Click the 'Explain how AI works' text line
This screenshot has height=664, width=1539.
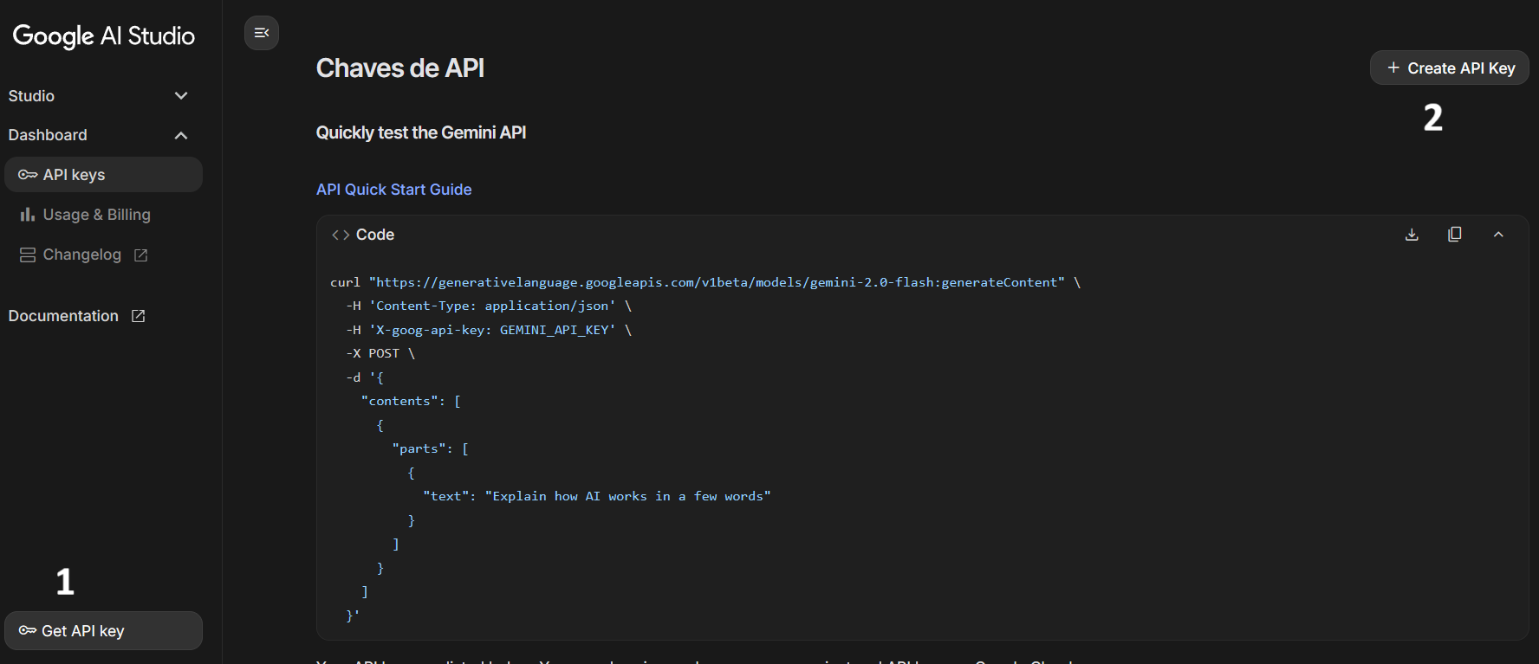click(597, 496)
